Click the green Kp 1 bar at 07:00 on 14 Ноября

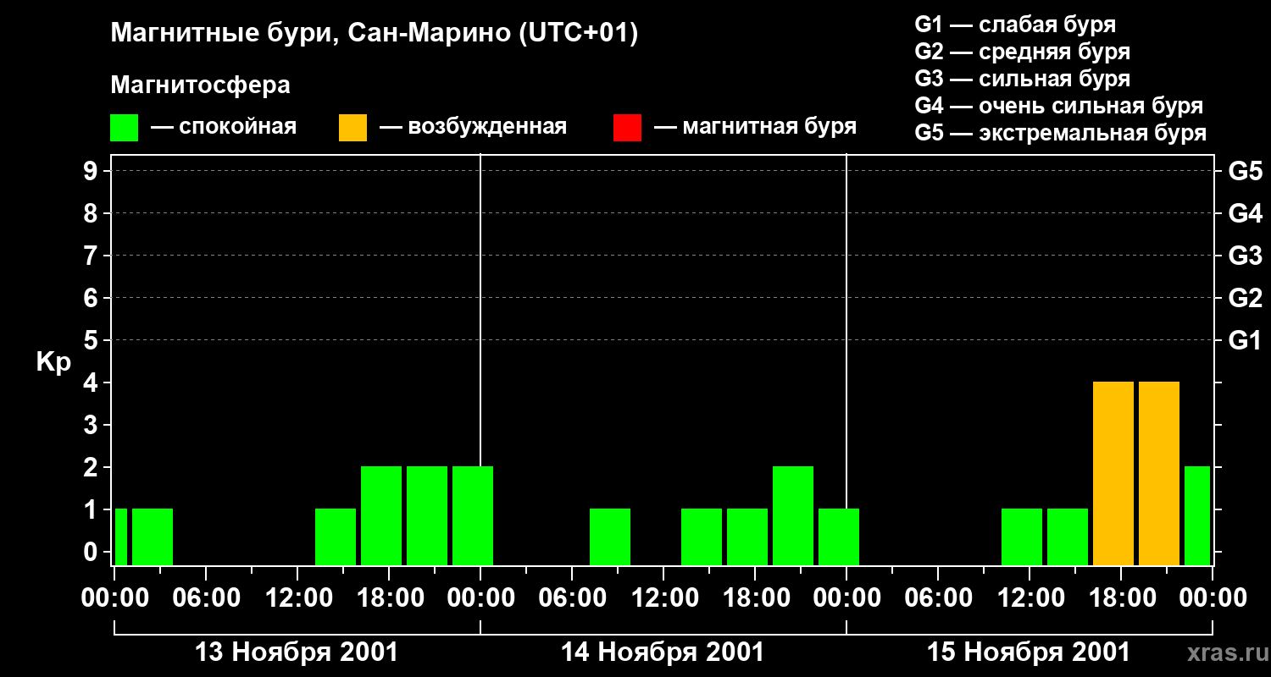610,537
